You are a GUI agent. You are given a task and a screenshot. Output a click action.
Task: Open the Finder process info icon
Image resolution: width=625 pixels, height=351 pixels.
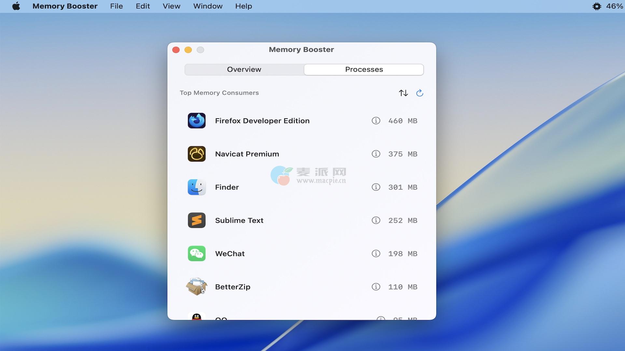(x=376, y=187)
